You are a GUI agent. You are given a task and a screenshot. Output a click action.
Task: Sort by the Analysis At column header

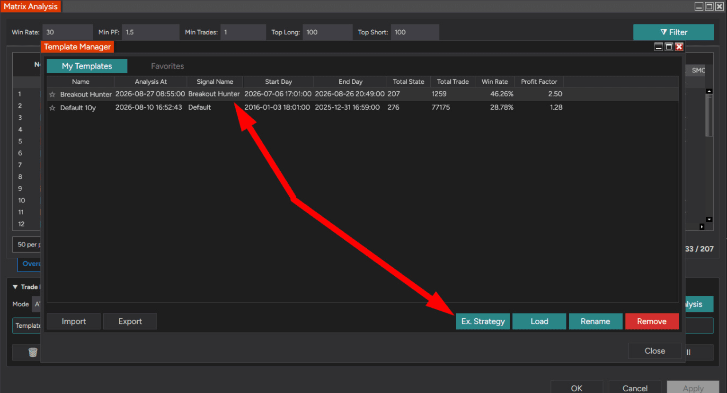(x=151, y=82)
